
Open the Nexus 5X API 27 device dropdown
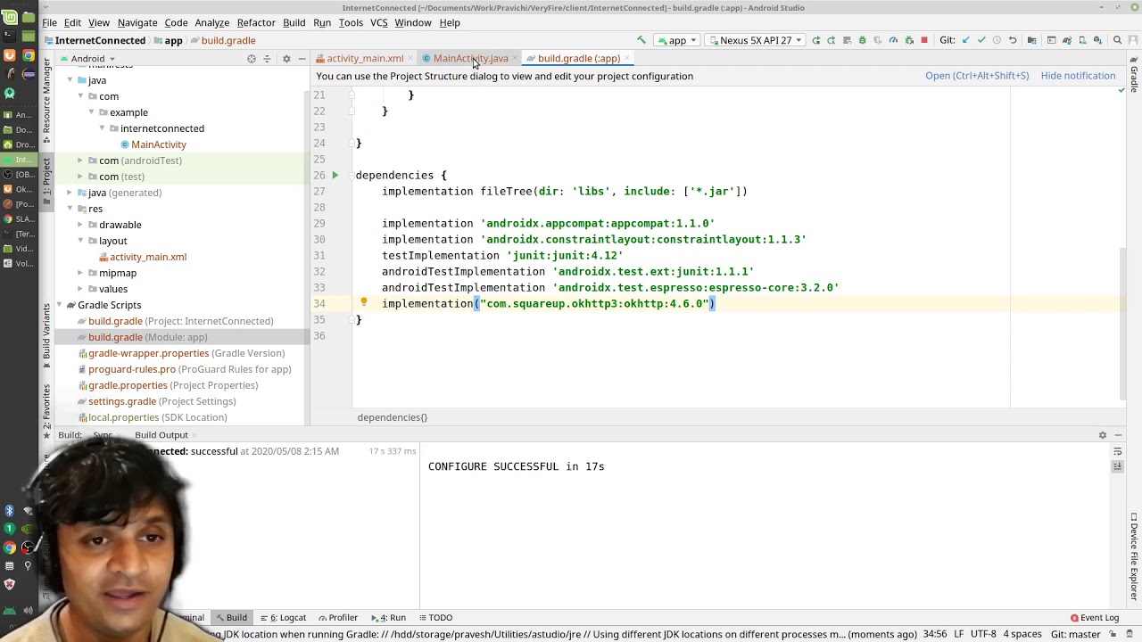pyautogui.click(x=755, y=40)
